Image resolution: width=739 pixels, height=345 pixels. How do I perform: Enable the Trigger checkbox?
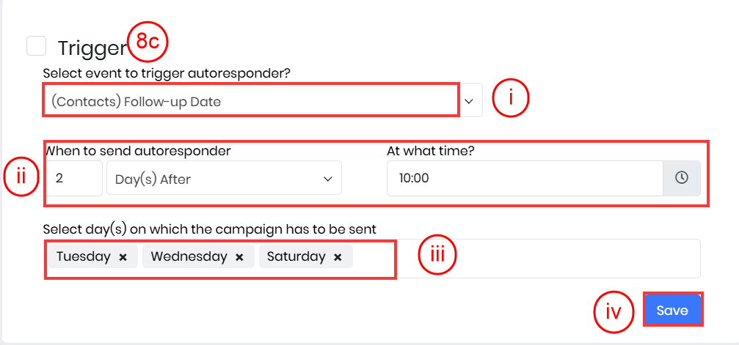pos(36,45)
